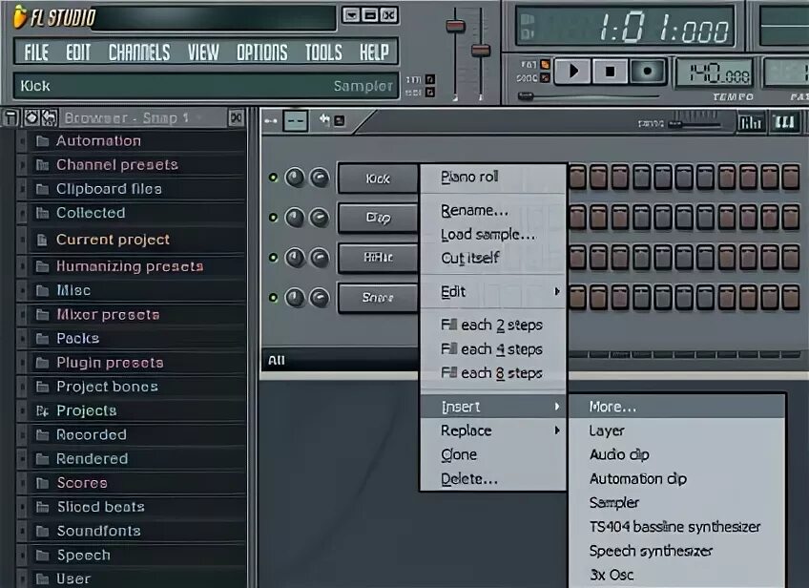The height and width of the screenshot is (588, 809).
Task: Click the step sequencer options link icon
Action: tap(271, 121)
